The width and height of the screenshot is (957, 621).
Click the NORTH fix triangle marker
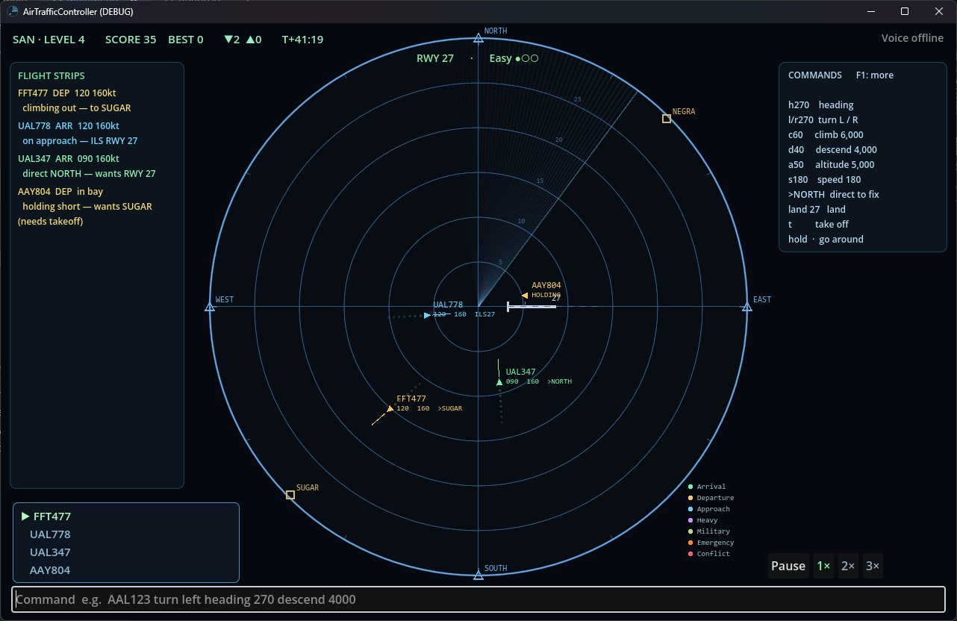coord(478,38)
